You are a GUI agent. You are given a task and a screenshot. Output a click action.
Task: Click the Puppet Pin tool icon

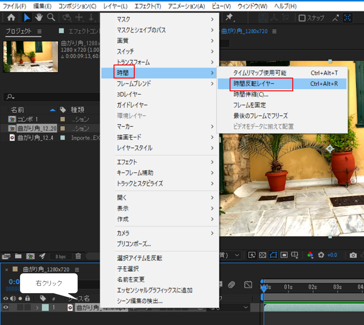click(x=229, y=17)
